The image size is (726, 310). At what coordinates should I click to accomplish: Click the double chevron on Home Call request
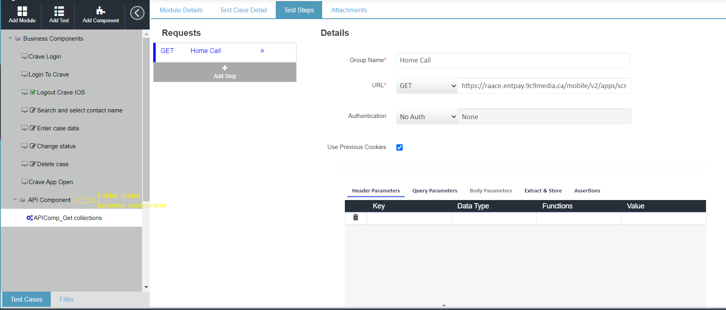click(262, 51)
